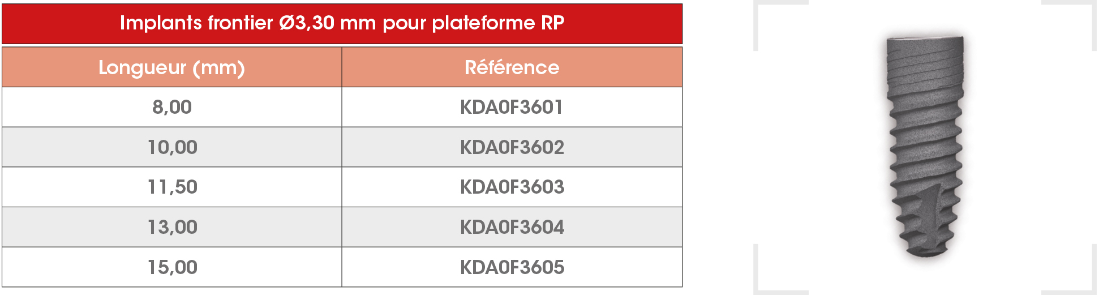The image size is (1099, 295).
Task: Select reference KDA0F3602
Action: click(512, 147)
